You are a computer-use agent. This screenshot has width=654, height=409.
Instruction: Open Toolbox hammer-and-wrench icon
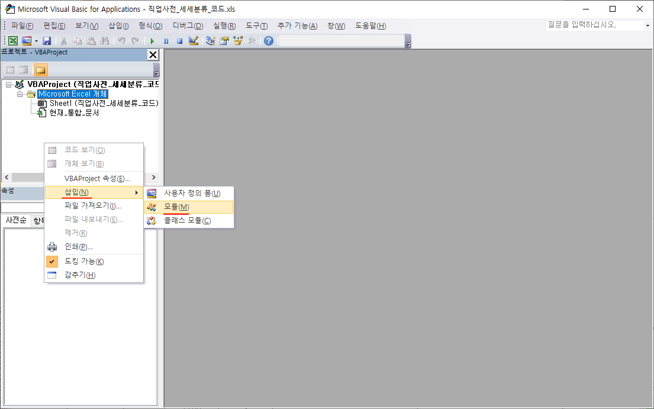point(252,41)
